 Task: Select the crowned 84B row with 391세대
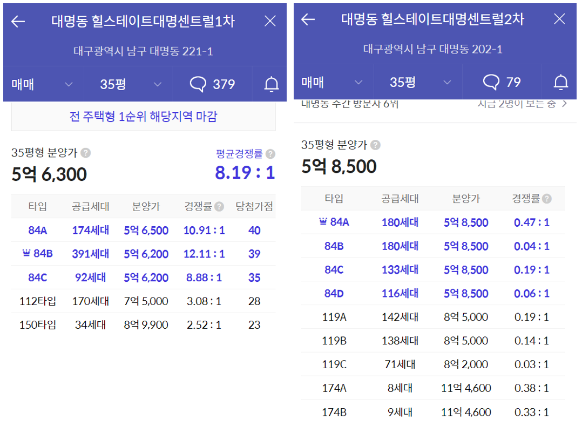pyautogui.click(x=143, y=254)
